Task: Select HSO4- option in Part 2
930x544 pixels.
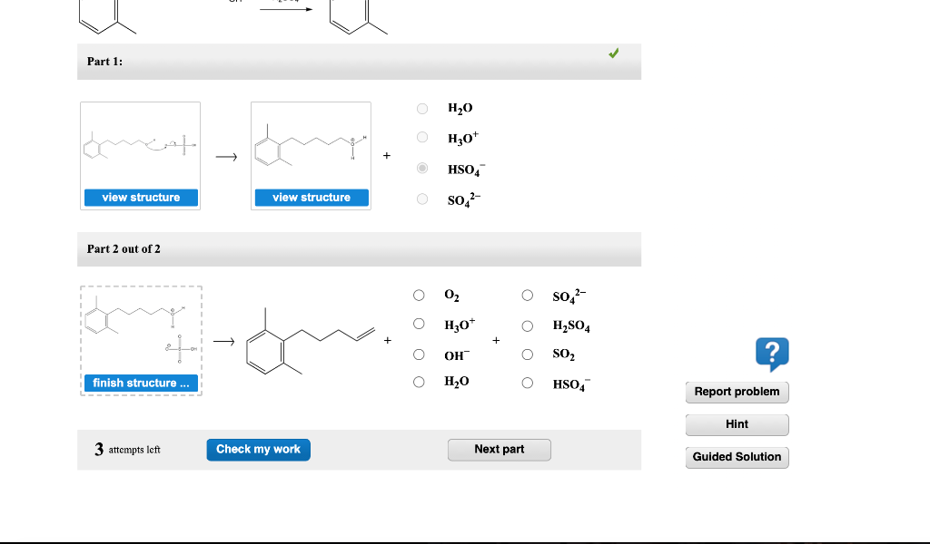Action: pyautogui.click(x=527, y=382)
